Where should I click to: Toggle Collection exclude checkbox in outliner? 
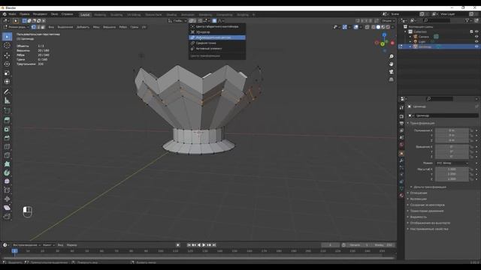click(471, 31)
